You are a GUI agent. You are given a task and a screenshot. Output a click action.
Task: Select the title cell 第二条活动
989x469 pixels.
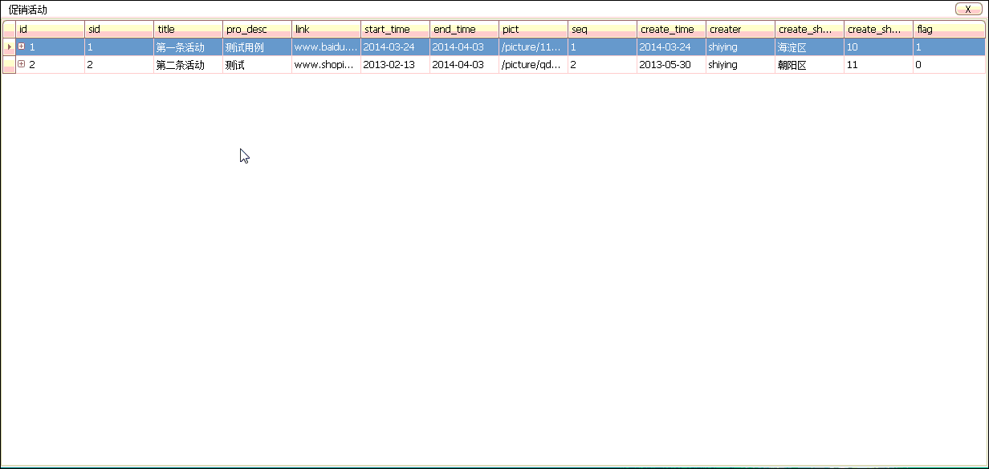pyautogui.click(x=188, y=65)
